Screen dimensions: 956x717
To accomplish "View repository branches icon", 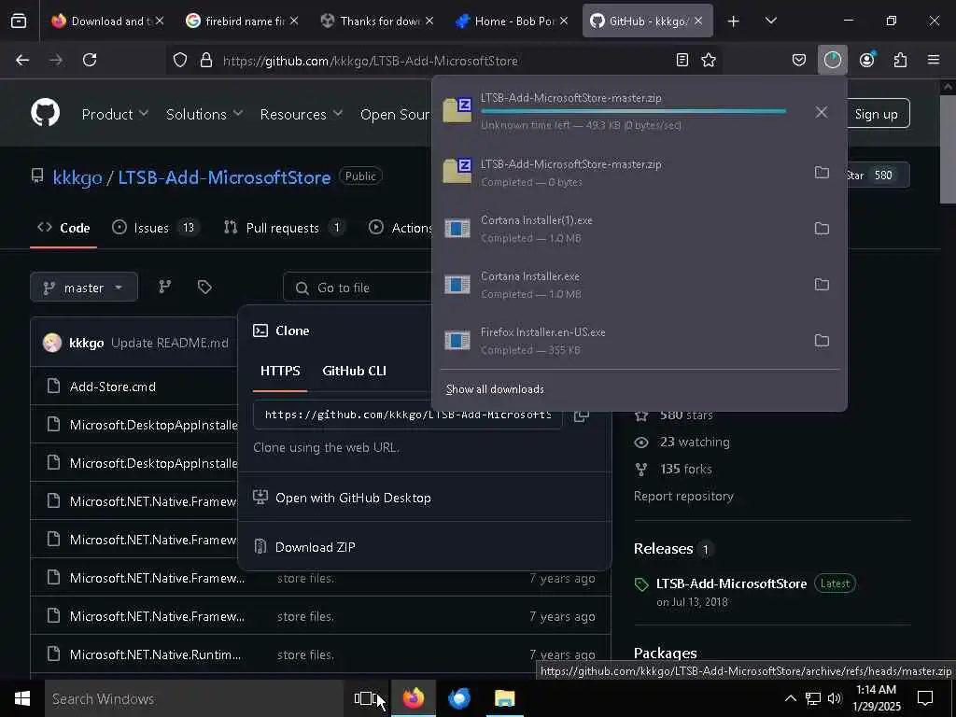I will point(164,288).
